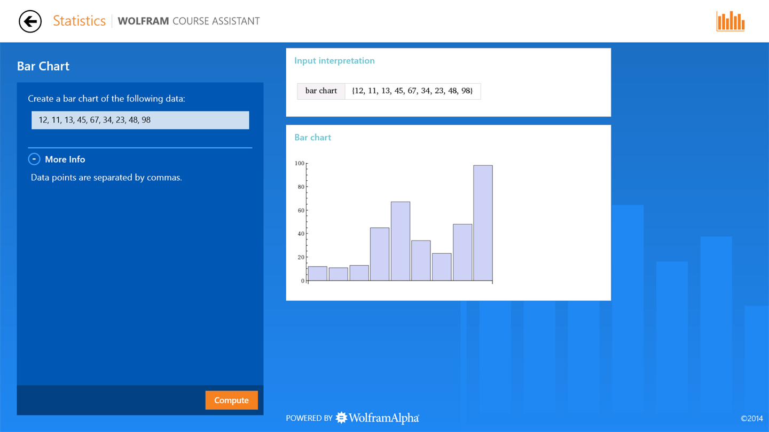Click the ©2014 copyright text
The width and height of the screenshot is (769, 432).
[x=752, y=419]
